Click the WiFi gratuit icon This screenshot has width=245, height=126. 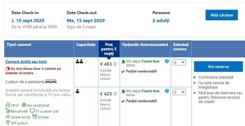8,123
